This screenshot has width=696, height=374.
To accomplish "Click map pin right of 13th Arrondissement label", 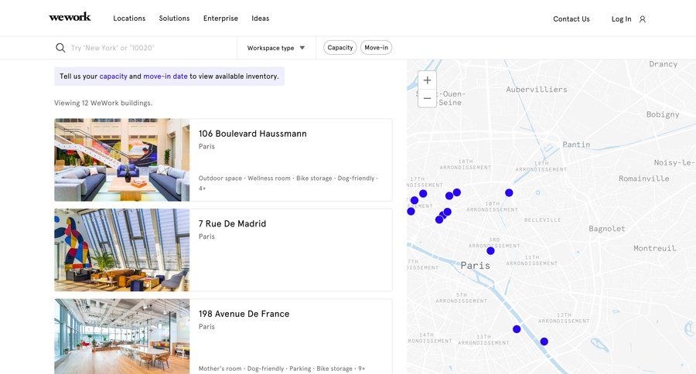I will click(517, 329).
